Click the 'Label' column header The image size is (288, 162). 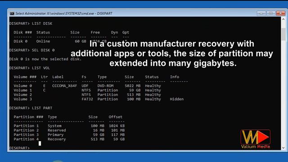tap(58, 77)
